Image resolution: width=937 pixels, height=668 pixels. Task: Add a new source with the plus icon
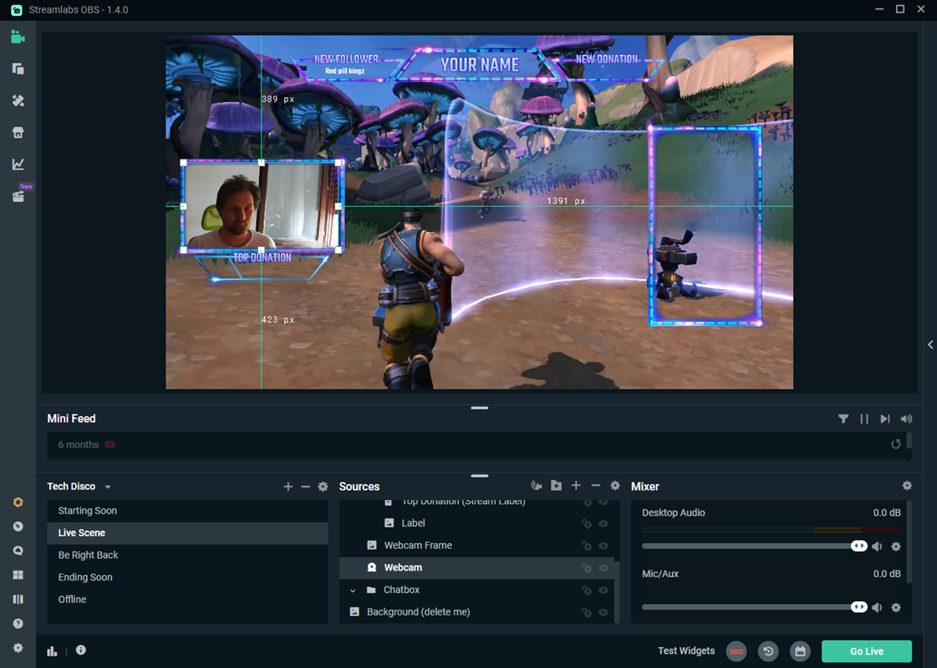coord(576,486)
